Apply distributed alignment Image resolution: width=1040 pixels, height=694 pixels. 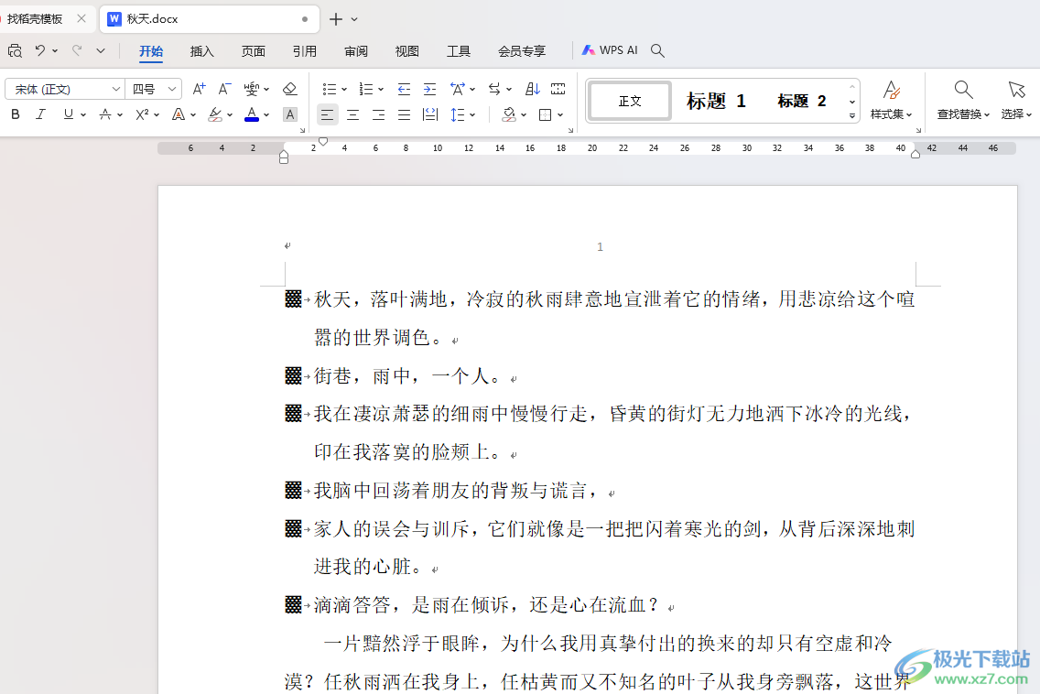(429, 114)
